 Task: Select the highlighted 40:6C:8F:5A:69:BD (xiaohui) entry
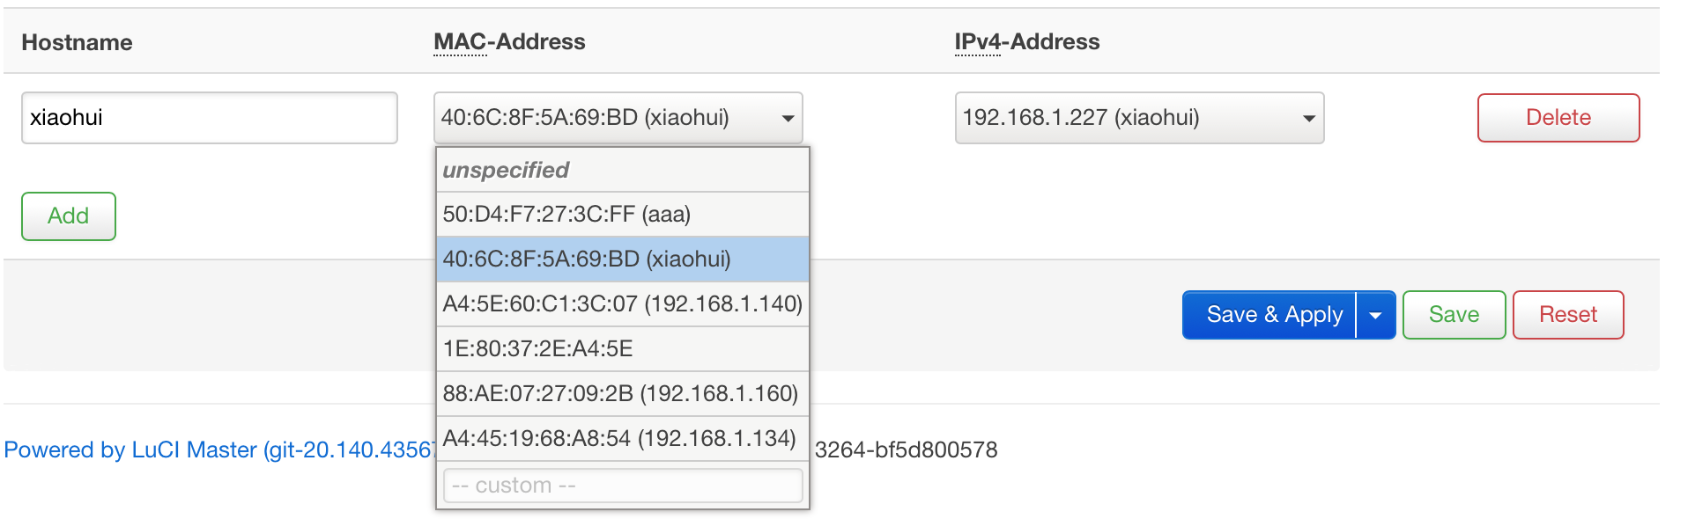pyautogui.click(x=622, y=259)
